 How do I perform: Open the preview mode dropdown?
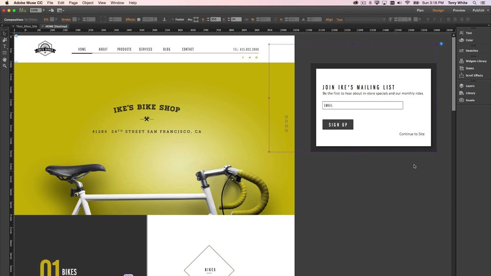[61, 10]
